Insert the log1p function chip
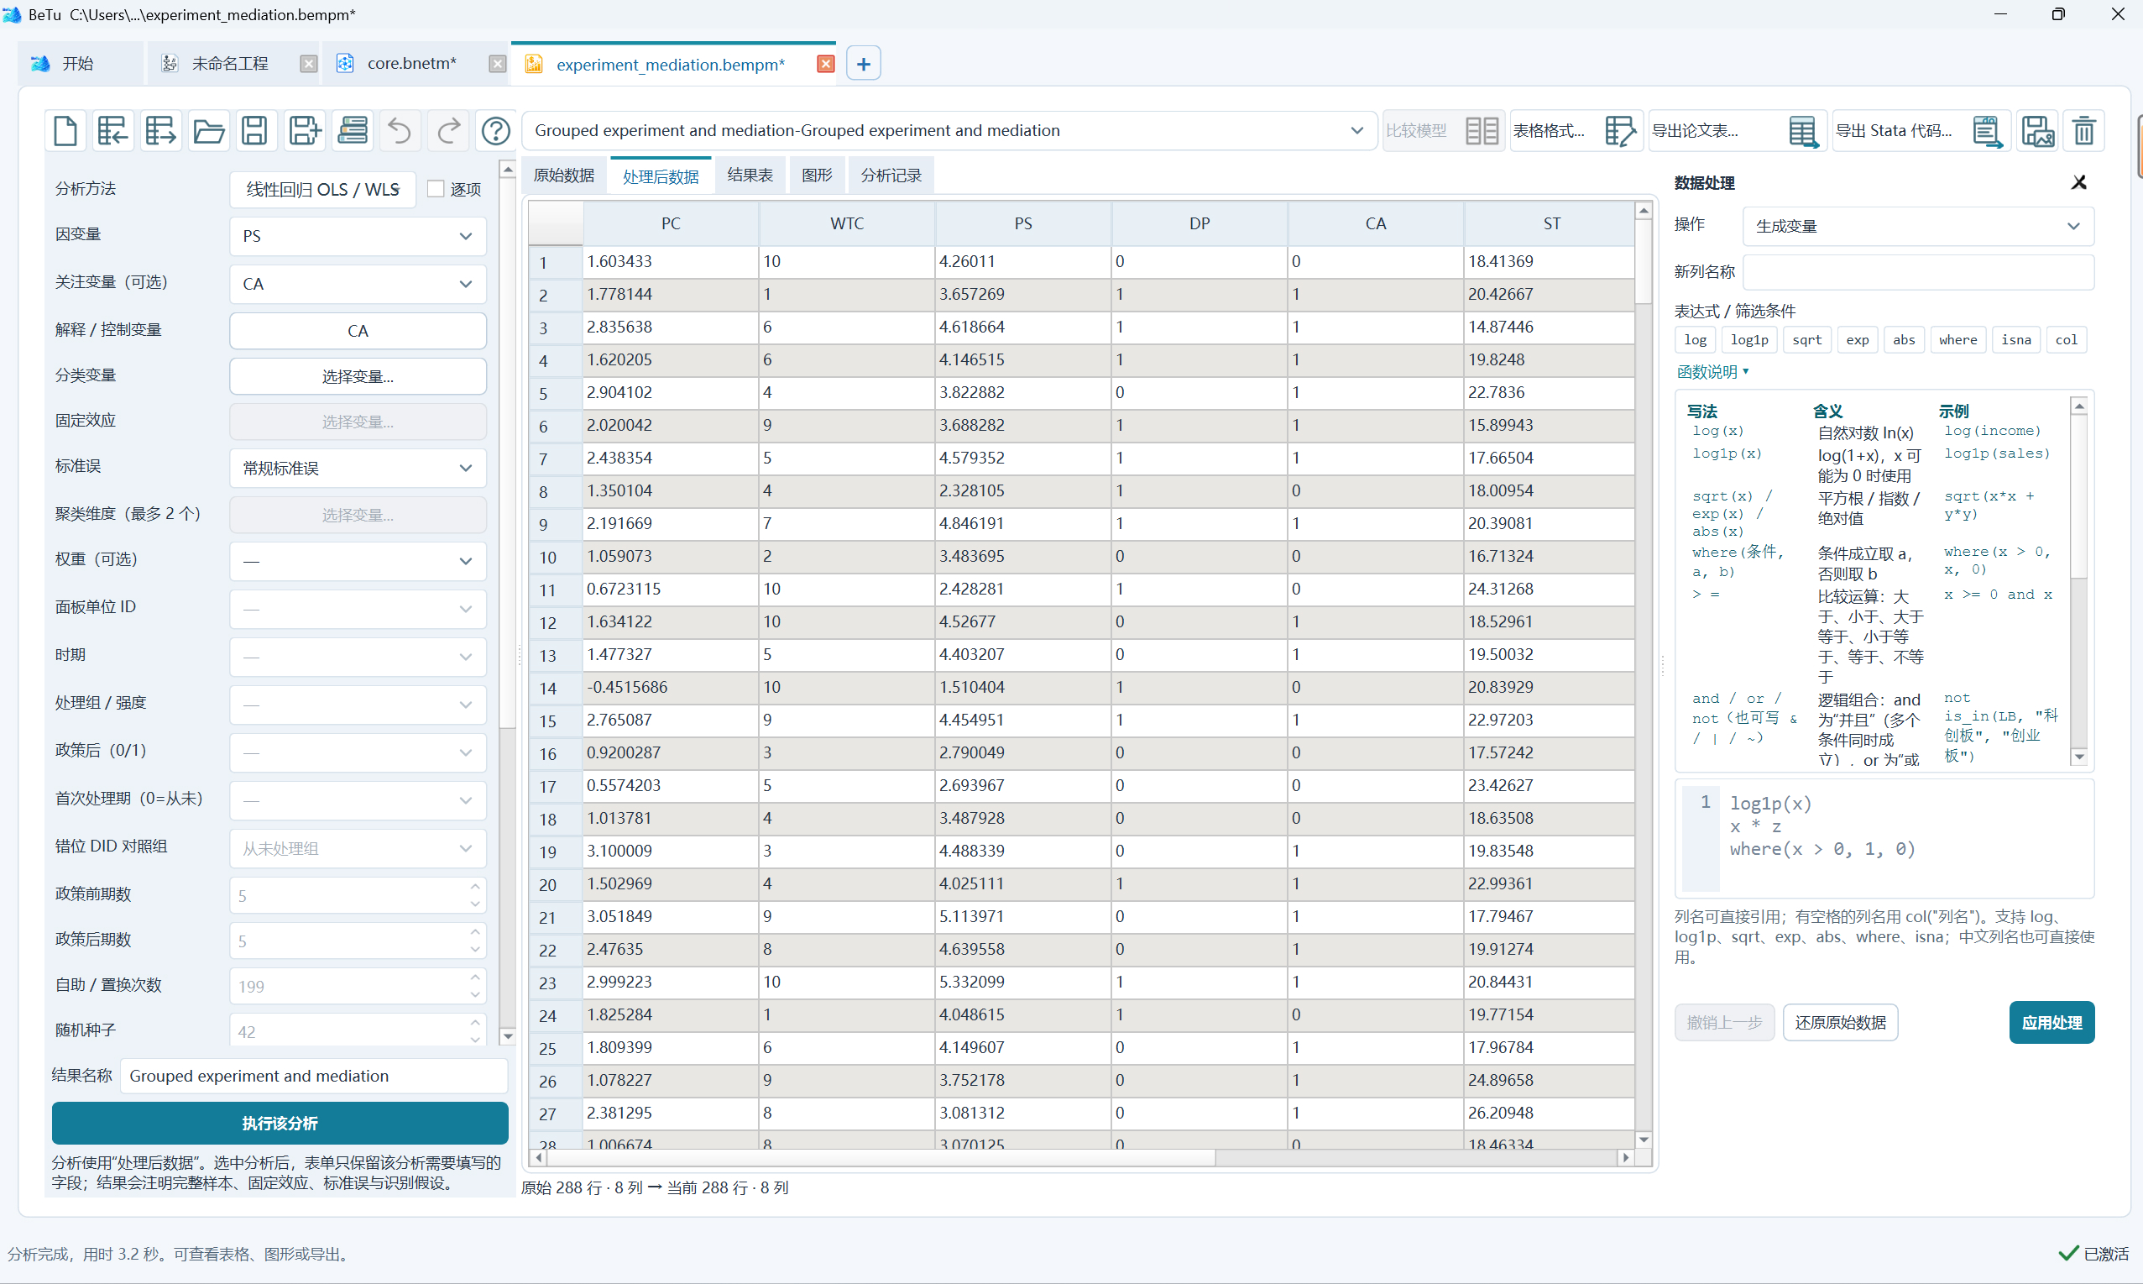The height and width of the screenshot is (1284, 2143). coord(1749,340)
